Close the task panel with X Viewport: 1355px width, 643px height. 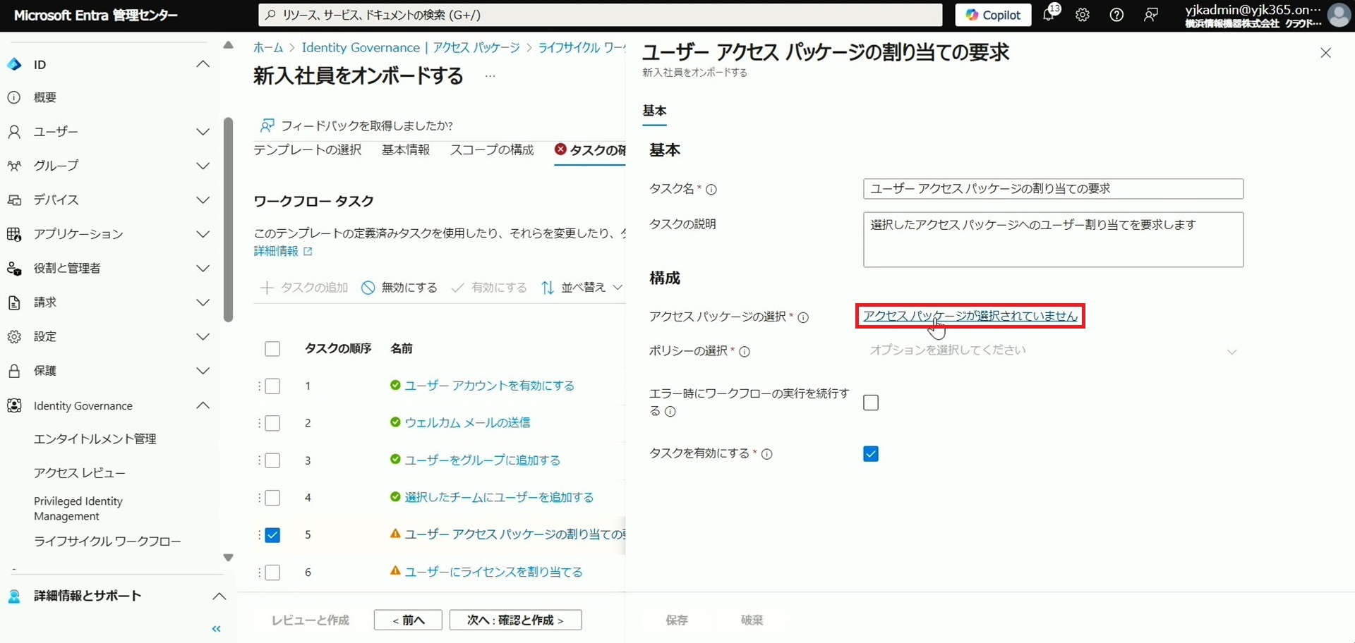tap(1325, 53)
